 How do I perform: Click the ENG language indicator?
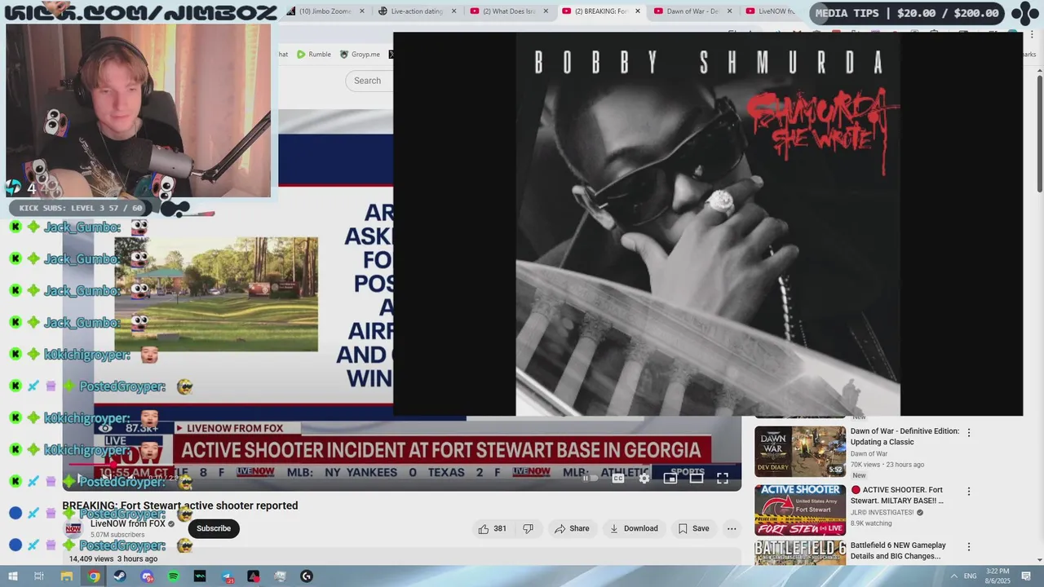coord(971,576)
